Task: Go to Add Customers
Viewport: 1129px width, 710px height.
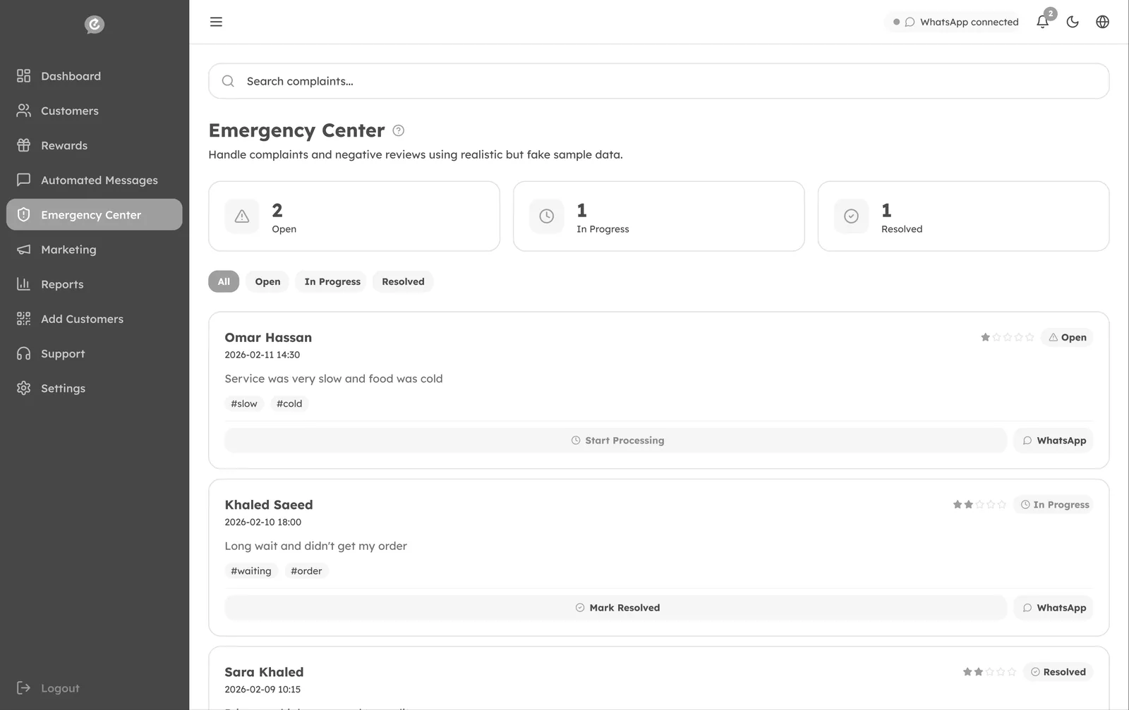Action: (x=95, y=319)
